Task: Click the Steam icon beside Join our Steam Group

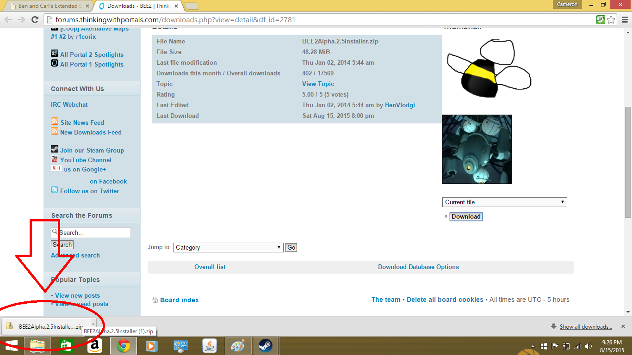Action: (55, 149)
